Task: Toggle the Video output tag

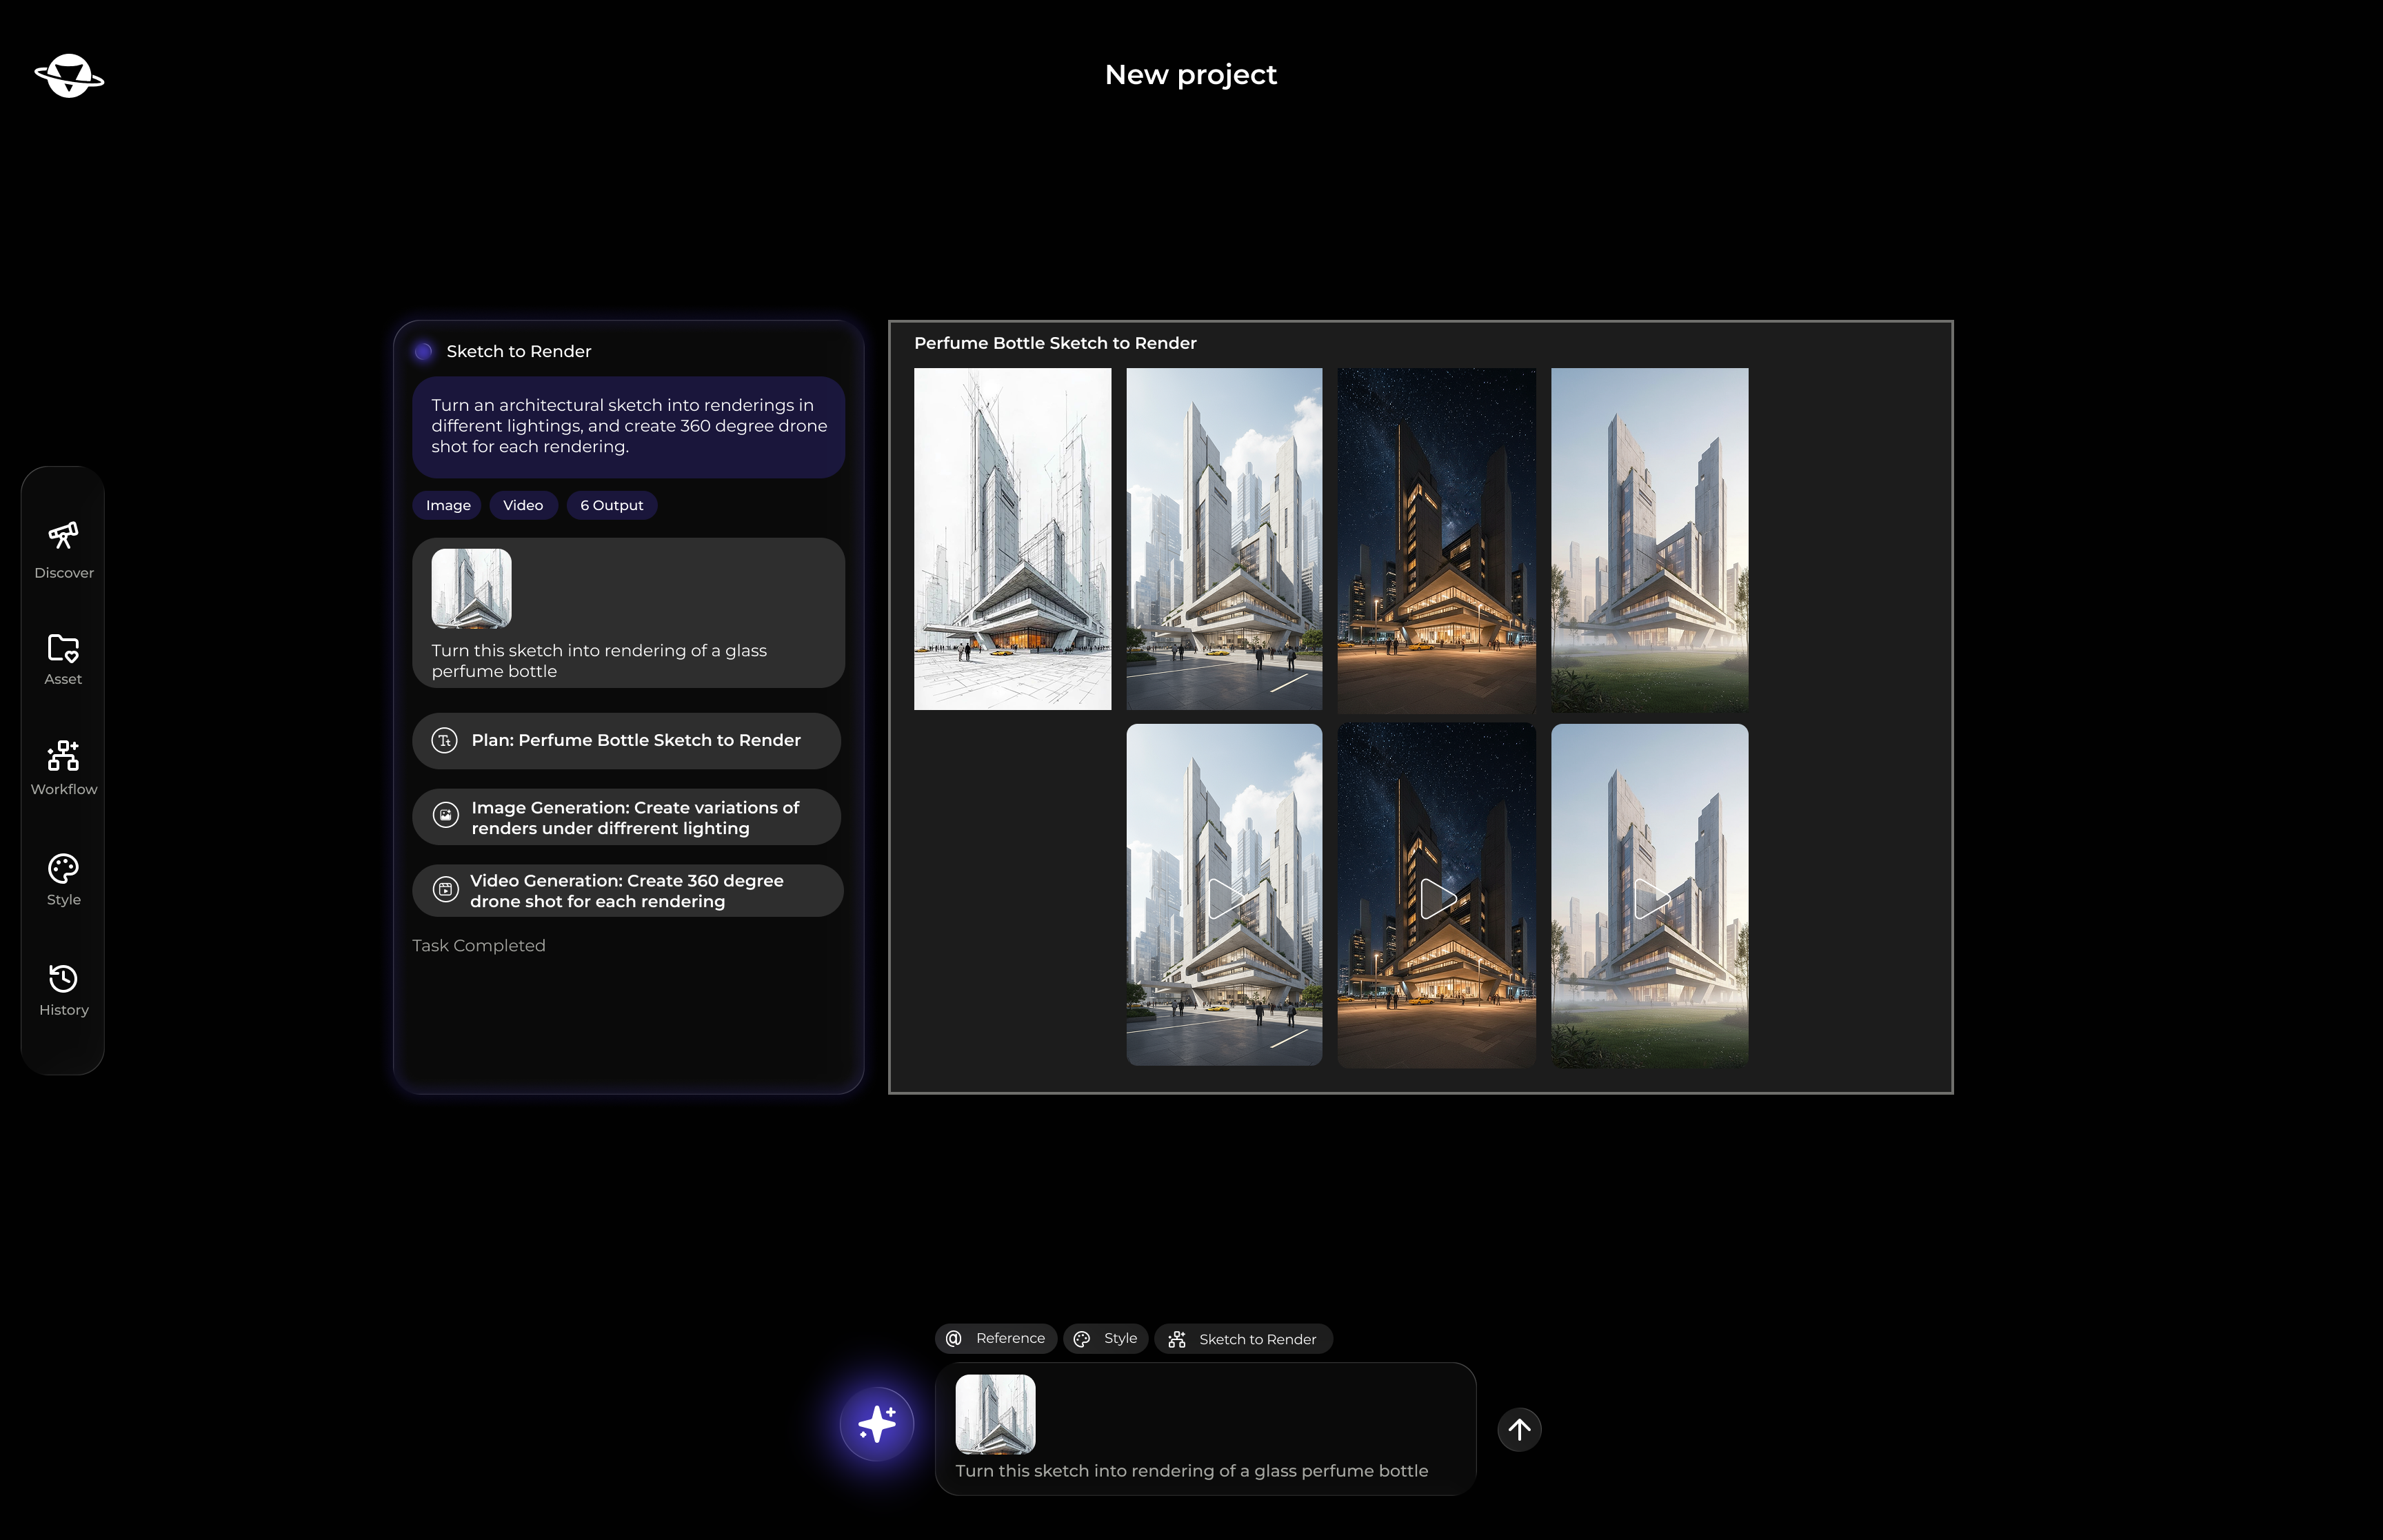Action: pos(523,505)
